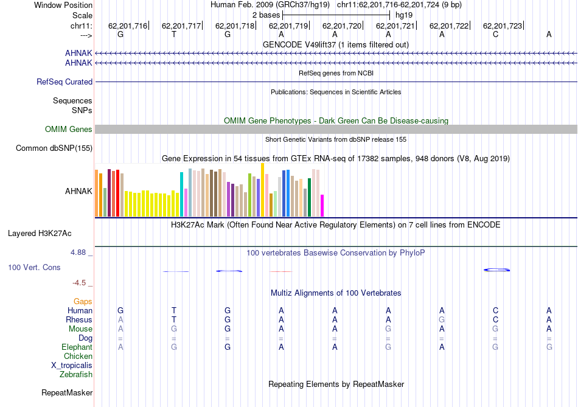Click the tallest gold bar in GTEx chart

tap(262, 190)
